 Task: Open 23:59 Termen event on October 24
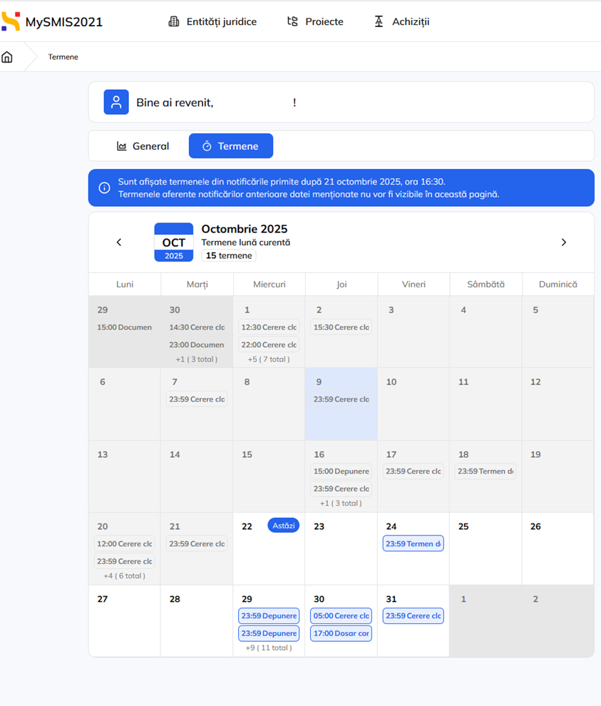(x=413, y=543)
